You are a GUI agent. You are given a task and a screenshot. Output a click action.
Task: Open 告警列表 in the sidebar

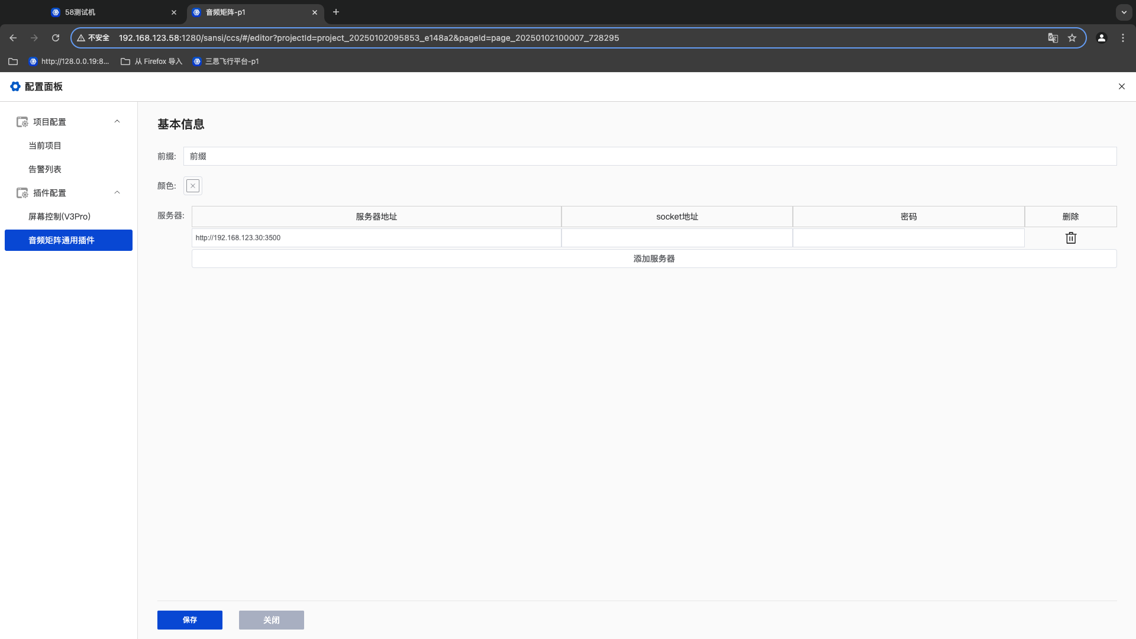[45, 169]
